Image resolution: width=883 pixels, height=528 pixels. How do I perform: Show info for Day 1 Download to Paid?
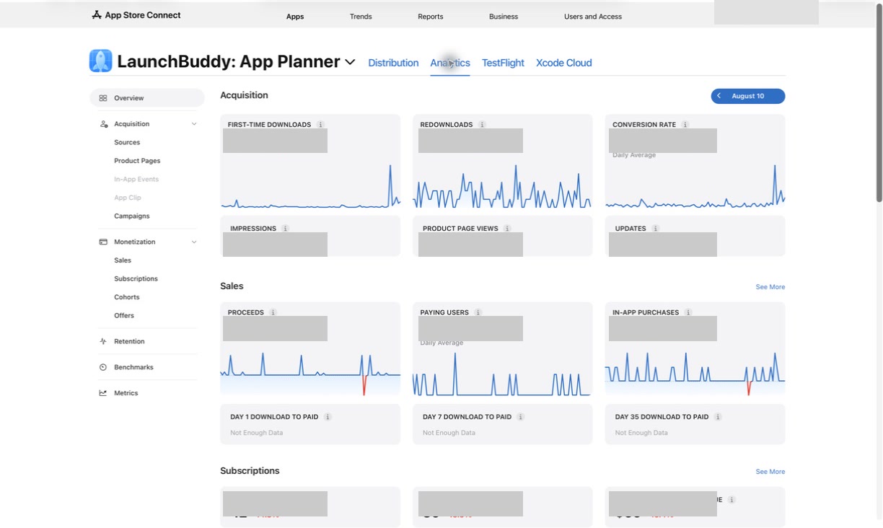328,417
